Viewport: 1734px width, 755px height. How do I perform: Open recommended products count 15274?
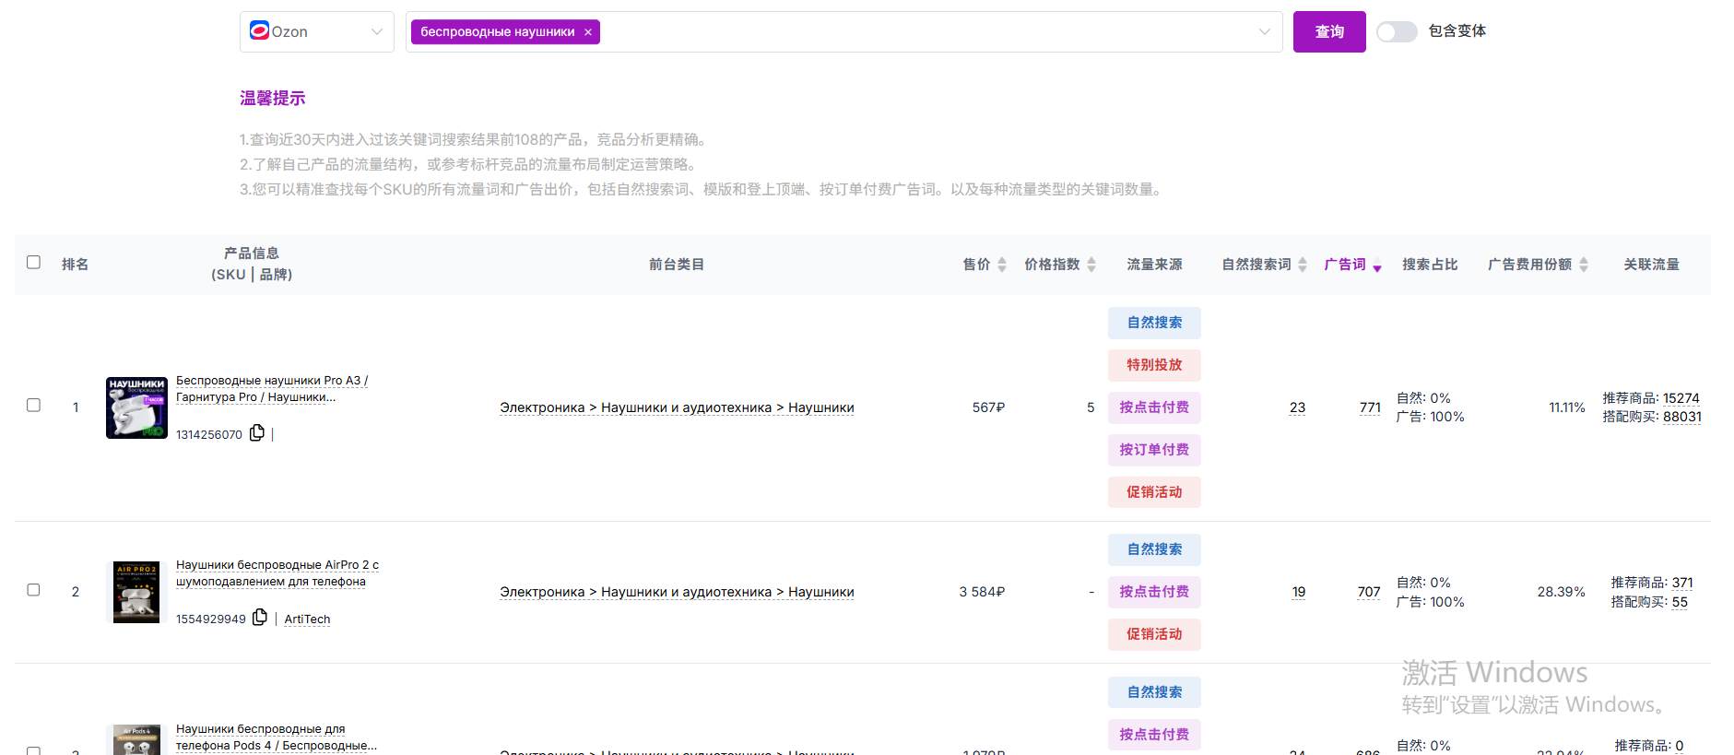pos(1681,398)
